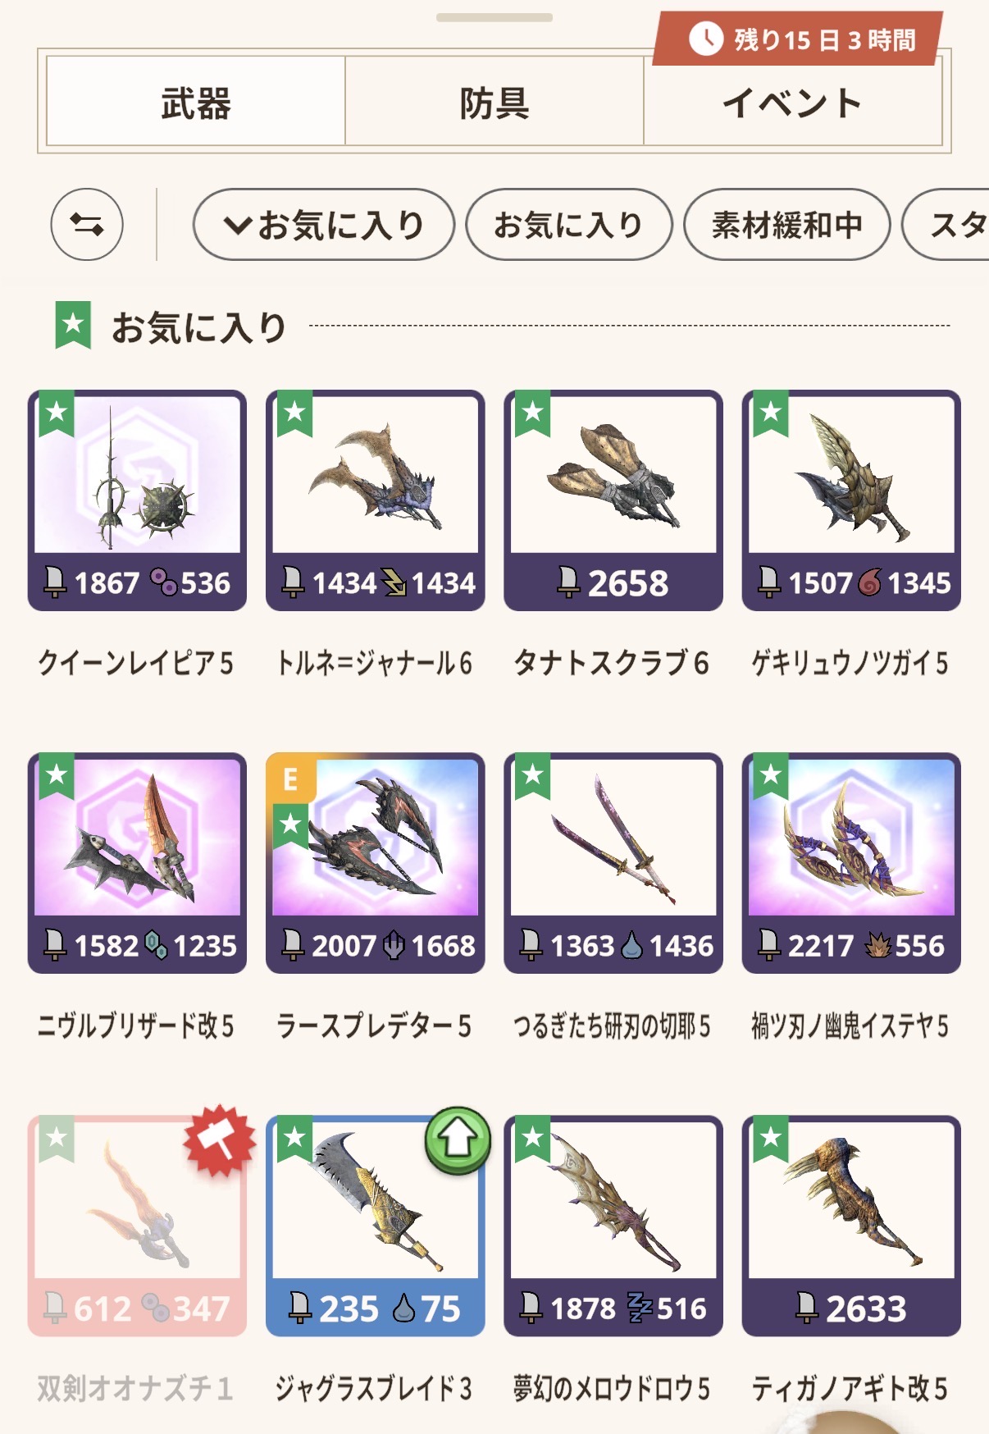Viewport: 989px width, 1434px height.
Task: Tap the red forge hammer badge on 双剣オオナズチ
Action: (x=219, y=1140)
